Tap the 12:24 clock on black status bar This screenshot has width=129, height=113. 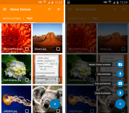[124, 2]
